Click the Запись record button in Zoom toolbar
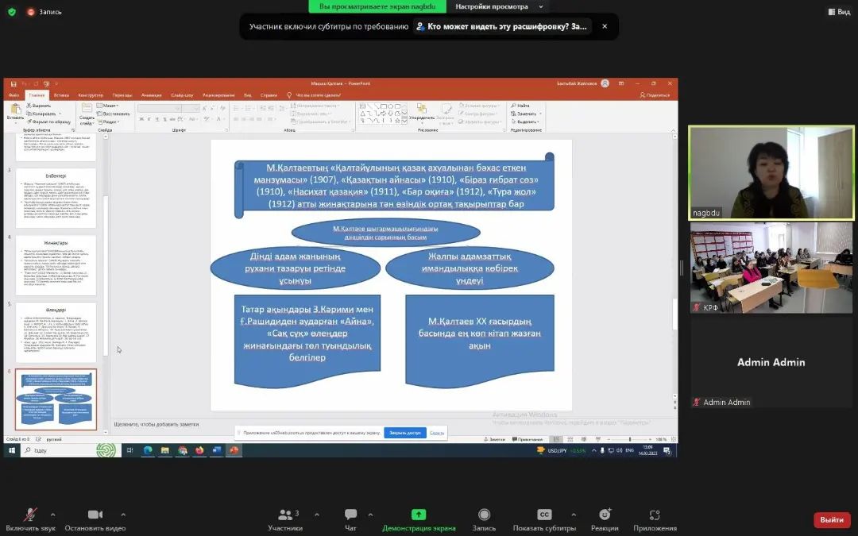 point(484,519)
